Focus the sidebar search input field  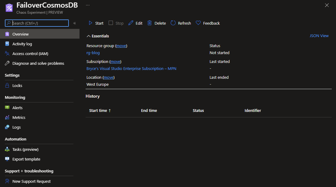[x=40, y=23]
